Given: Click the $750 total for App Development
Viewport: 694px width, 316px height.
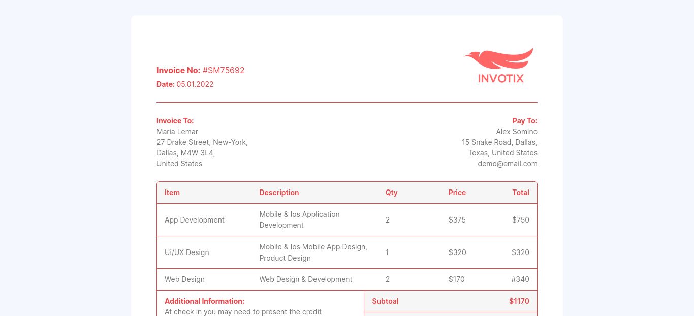Looking at the screenshot, I should click(520, 220).
